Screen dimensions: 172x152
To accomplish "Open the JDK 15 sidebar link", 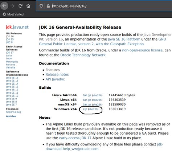I will point(10,39).
